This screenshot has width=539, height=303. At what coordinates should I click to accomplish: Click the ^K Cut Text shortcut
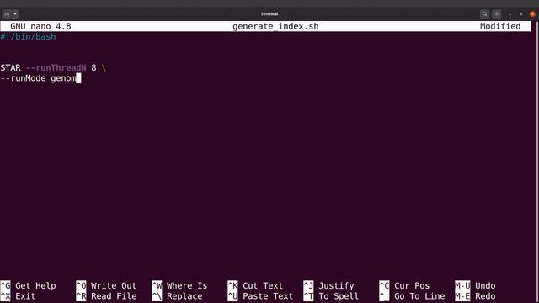click(x=255, y=286)
